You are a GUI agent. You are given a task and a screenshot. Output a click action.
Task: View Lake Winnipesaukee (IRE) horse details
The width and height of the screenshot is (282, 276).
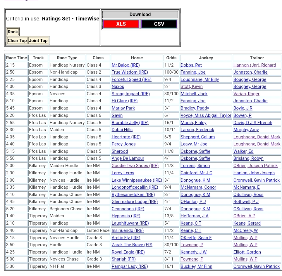tap(137, 180)
